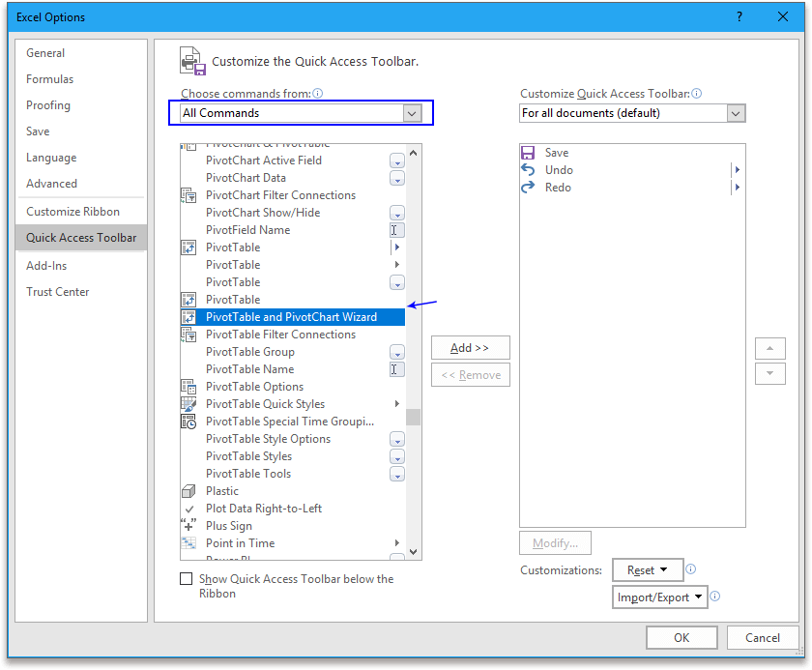Screen dimensions: 812x670
Task: Expand the Undo split arrow in toolbar list
Action: pos(737,170)
